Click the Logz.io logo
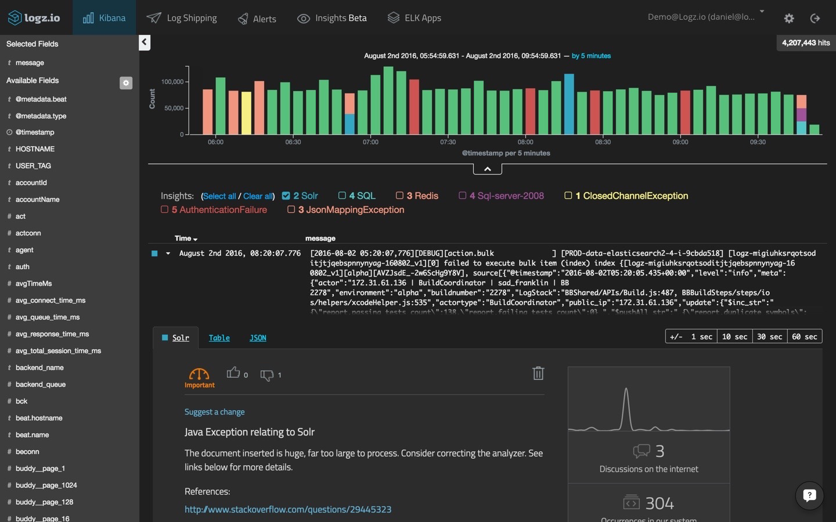Viewport: 836px width, 522px height. [x=34, y=18]
